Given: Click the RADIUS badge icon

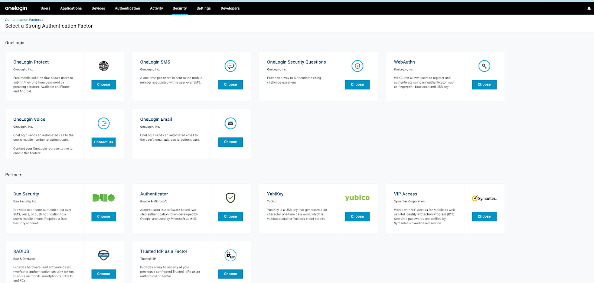Looking at the screenshot, I should (x=104, y=255).
